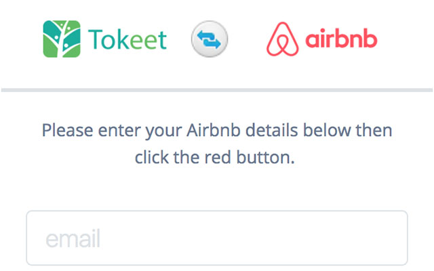Click the word then in the instructions
Screen dimensions: 434x271
pyautogui.click(x=374, y=130)
